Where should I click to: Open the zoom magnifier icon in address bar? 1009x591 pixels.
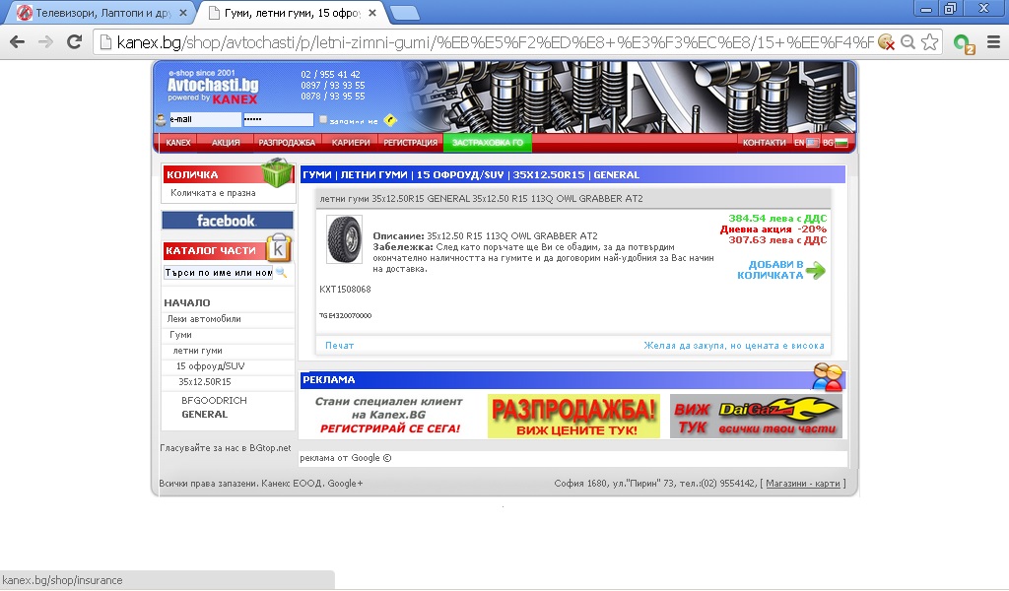[x=908, y=42]
